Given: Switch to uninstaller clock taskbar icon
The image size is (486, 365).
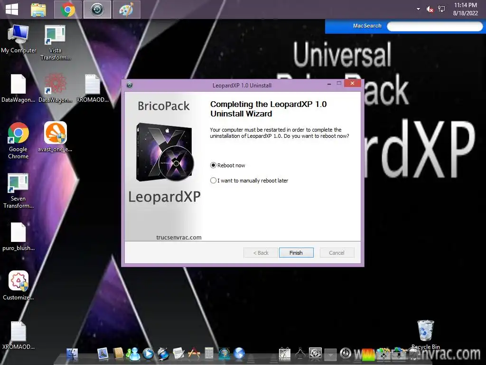Looking at the screenshot, I should point(97,10).
